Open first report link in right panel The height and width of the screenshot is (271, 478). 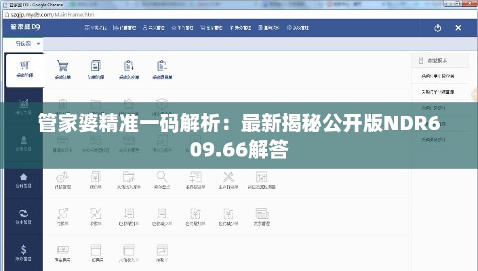click(x=438, y=76)
